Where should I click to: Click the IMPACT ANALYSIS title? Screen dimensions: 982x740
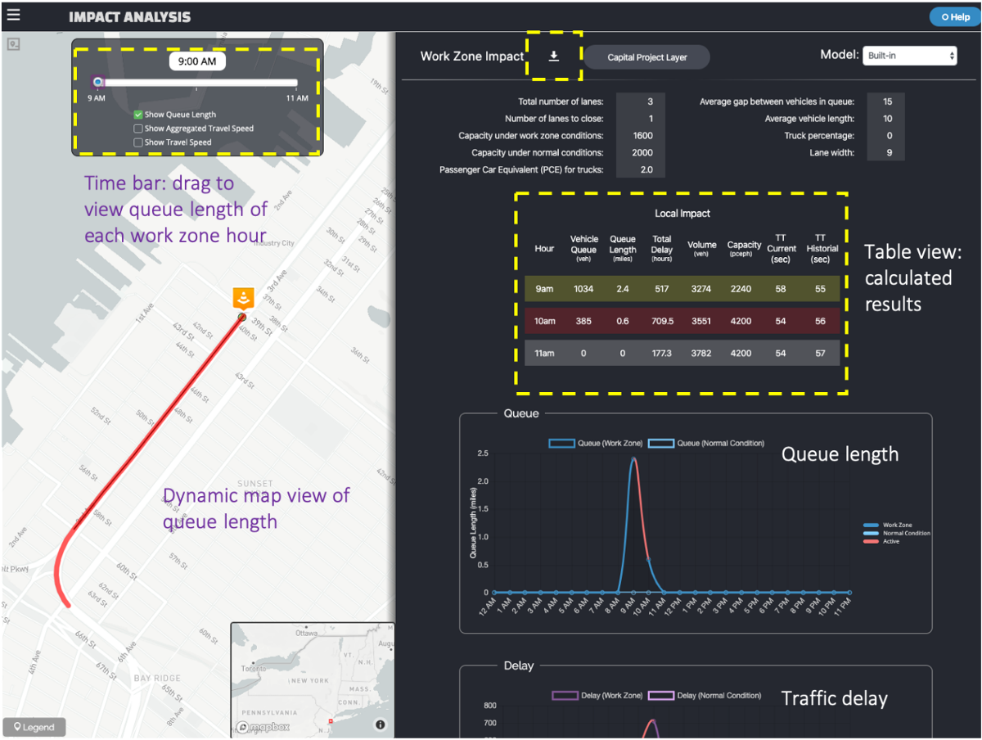[x=129, y=16]
